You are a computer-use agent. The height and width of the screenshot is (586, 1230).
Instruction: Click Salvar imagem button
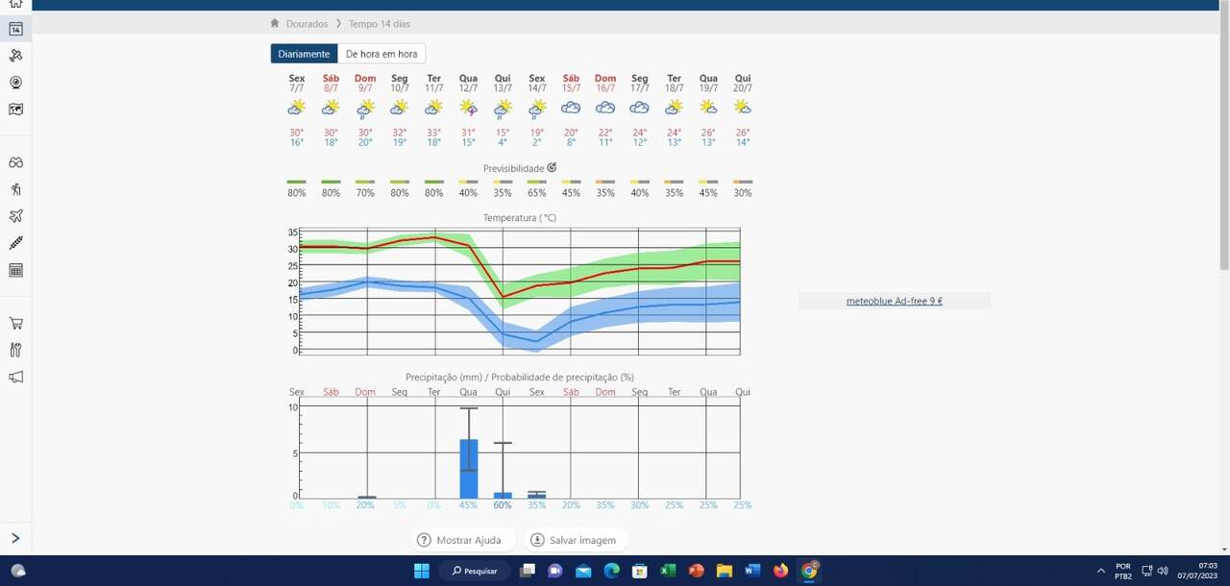click(x=573, y=540)
